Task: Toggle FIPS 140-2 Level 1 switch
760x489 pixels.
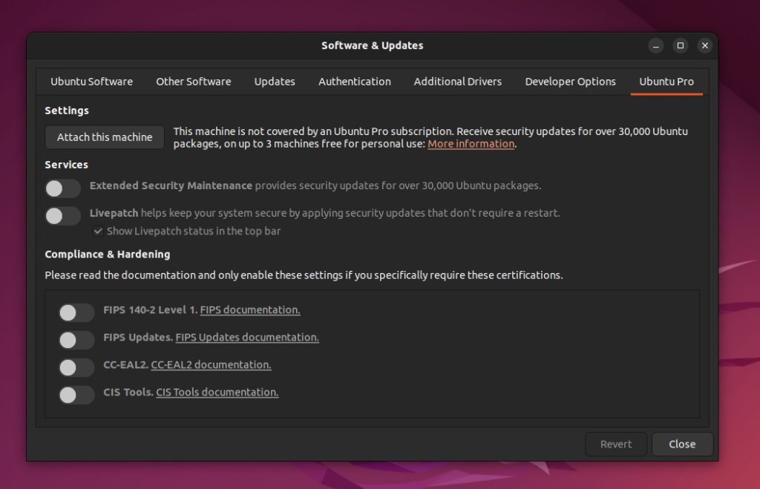Action: click(x=76, y=312)
